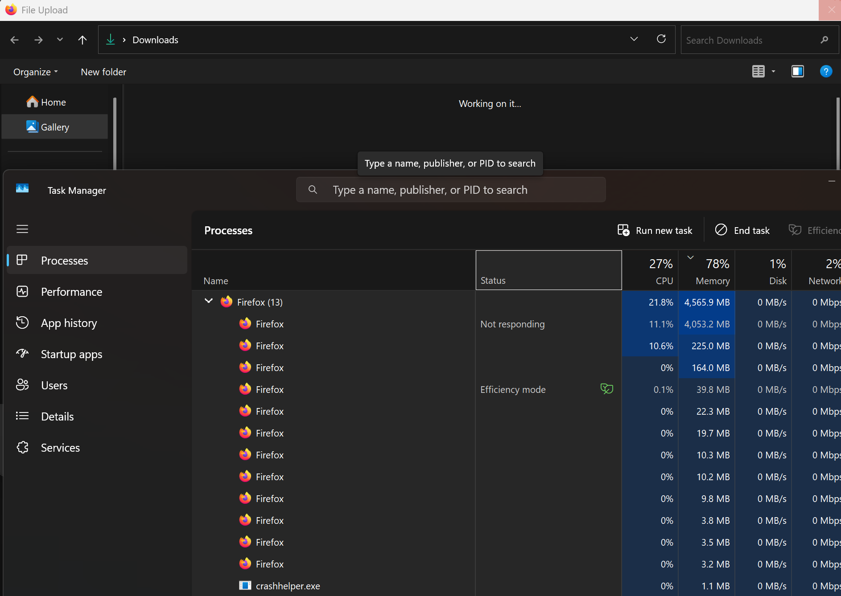Open the Organize menu
The height and width of the screenshot is (596, 841).
(36, 72)
